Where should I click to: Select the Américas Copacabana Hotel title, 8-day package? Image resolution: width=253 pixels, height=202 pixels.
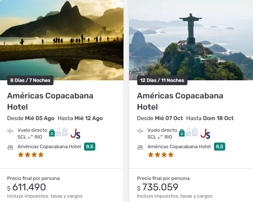click(x=50, y=101)
